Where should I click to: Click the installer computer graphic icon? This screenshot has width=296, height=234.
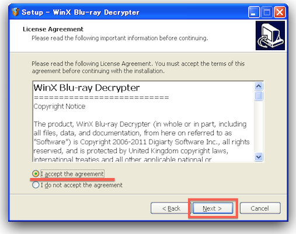pyautogui.click(x=270, y=36)
